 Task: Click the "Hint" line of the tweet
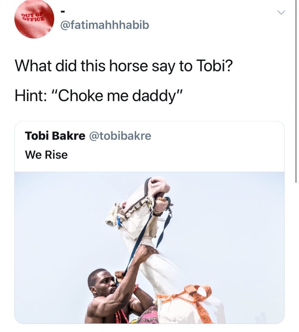[99, 96]
